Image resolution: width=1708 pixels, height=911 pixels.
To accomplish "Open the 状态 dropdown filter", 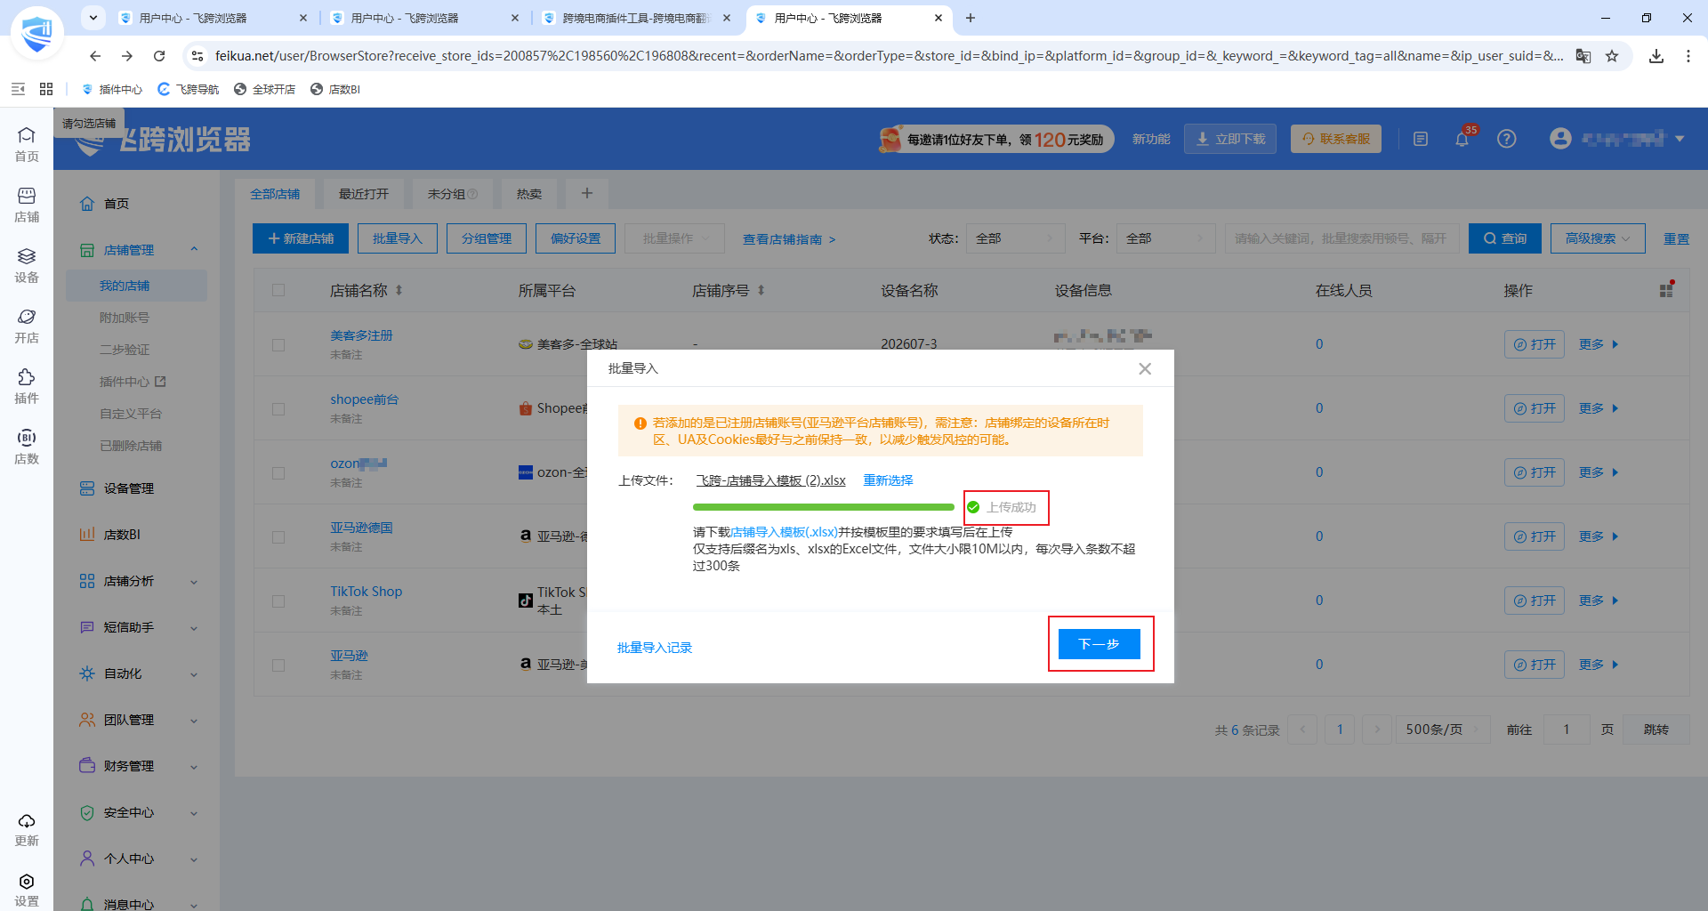I will click(1015, 238).
